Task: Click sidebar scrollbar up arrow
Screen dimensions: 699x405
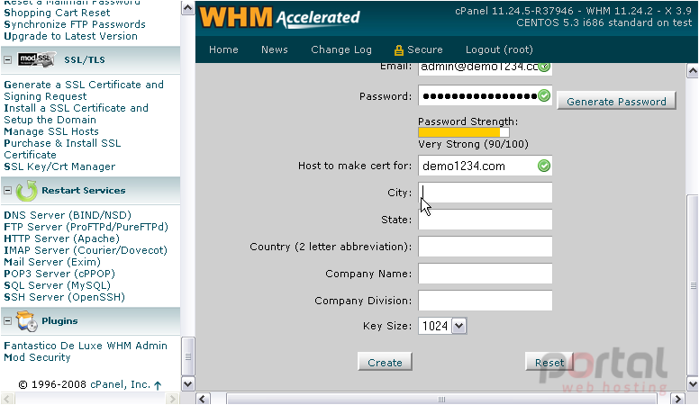Action: (187, 8)
